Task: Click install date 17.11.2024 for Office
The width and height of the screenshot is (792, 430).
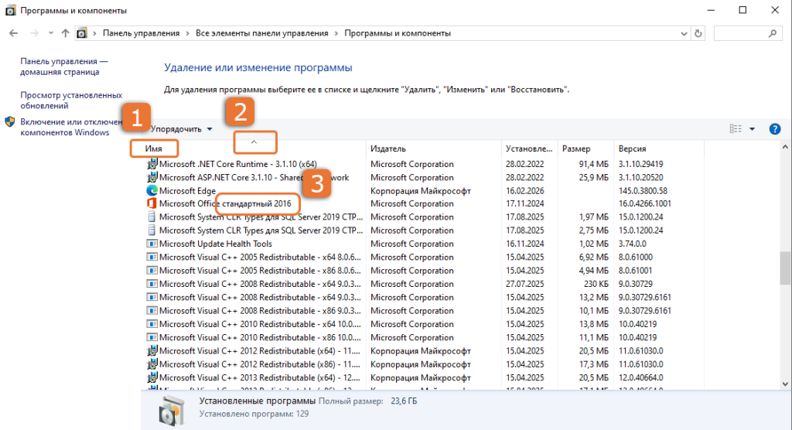Action: 525,203
